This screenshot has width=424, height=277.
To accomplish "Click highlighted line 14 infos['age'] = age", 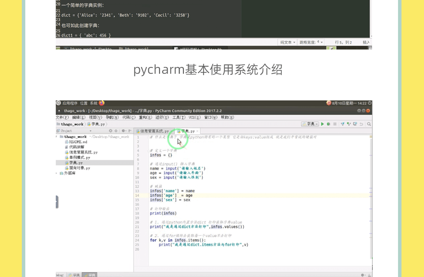I will click(171, 195).
